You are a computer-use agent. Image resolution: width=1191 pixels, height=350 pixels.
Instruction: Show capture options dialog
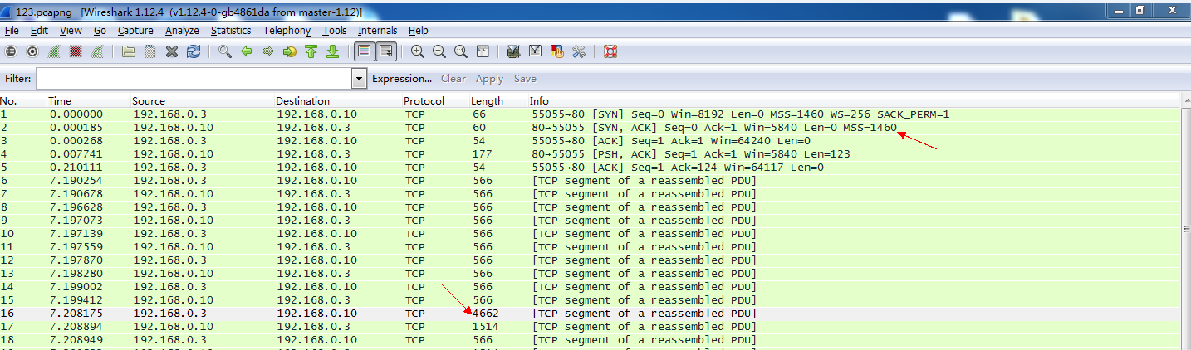32,51
